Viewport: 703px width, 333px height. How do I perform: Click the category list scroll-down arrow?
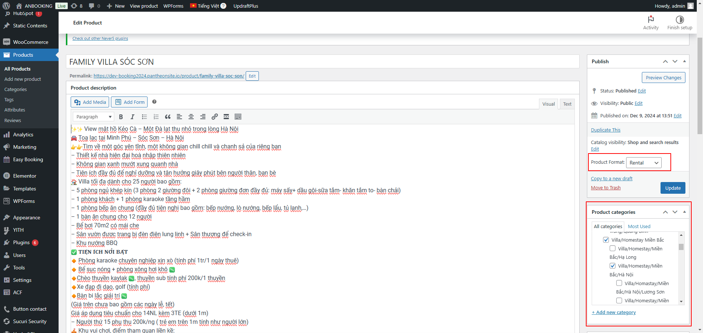click(x=681, y=302)
